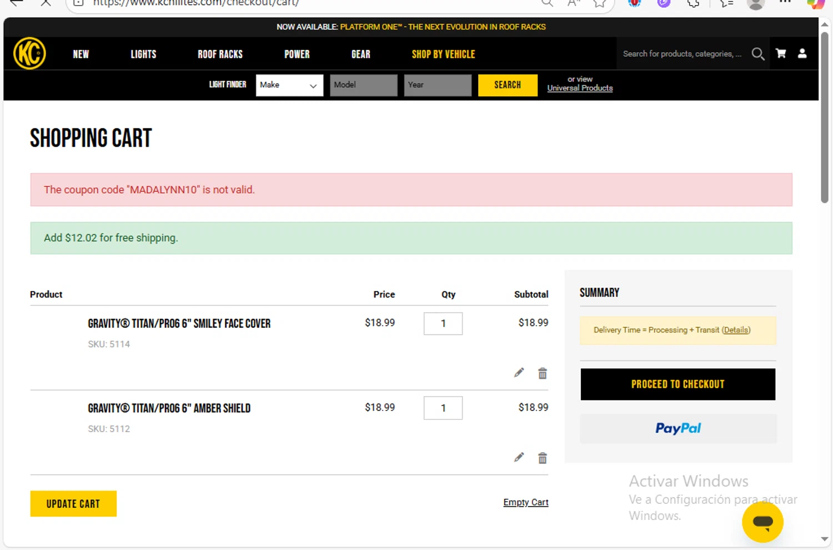Click the scrollbar down arrow
833x550 pixels.
[x=825, y=539]
